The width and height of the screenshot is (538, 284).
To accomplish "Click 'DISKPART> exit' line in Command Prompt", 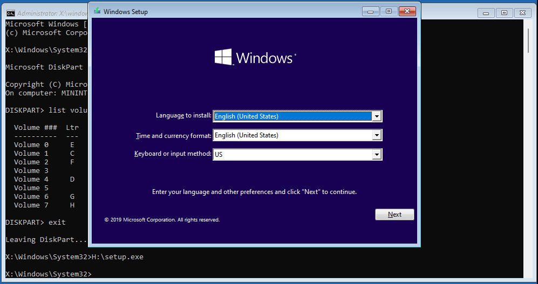I will [x=35, y=223].
